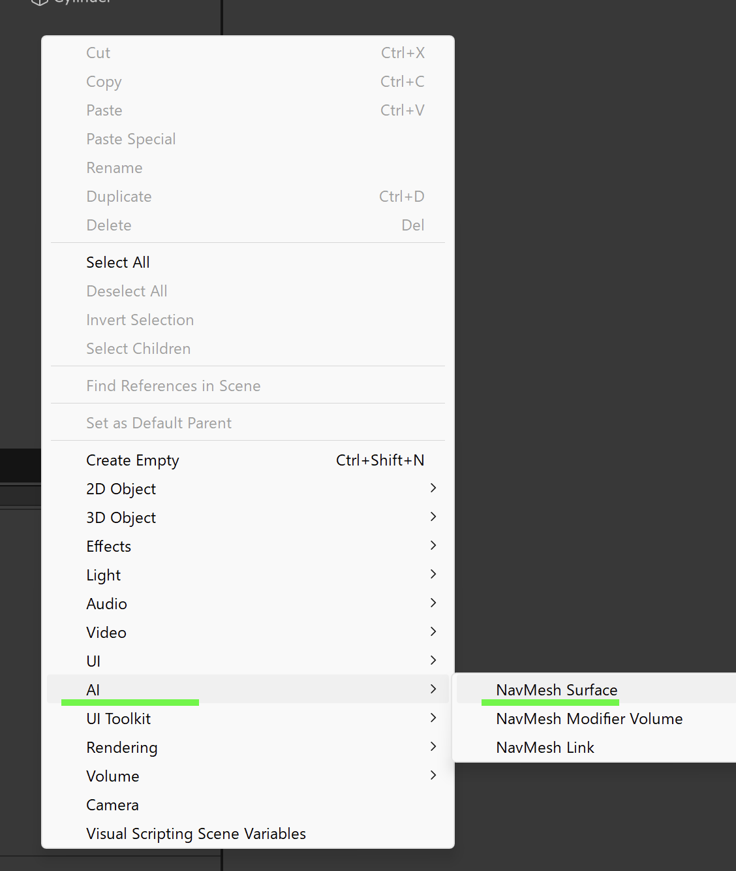
Task: Open the Light submenu
Action: [x=104, y=575]
